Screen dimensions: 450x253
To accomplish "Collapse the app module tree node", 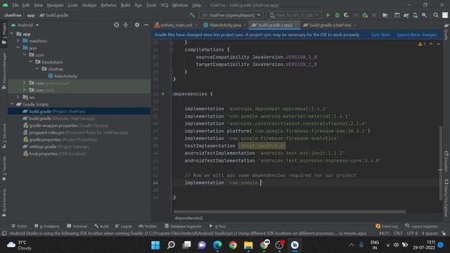I will pyautogui.click(x=12, y=34).
